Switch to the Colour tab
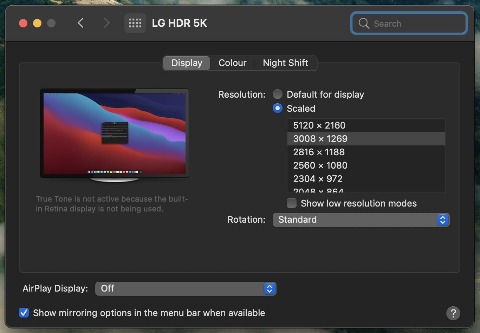The image size is (480, 333). pos(232,63)
